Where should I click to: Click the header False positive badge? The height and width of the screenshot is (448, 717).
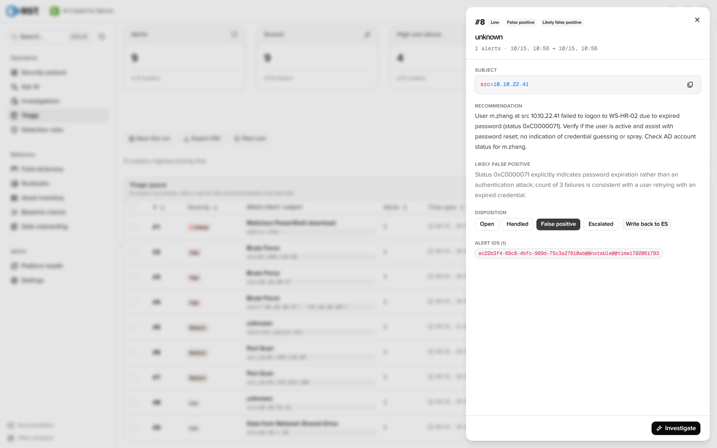(x=521, y=22)
